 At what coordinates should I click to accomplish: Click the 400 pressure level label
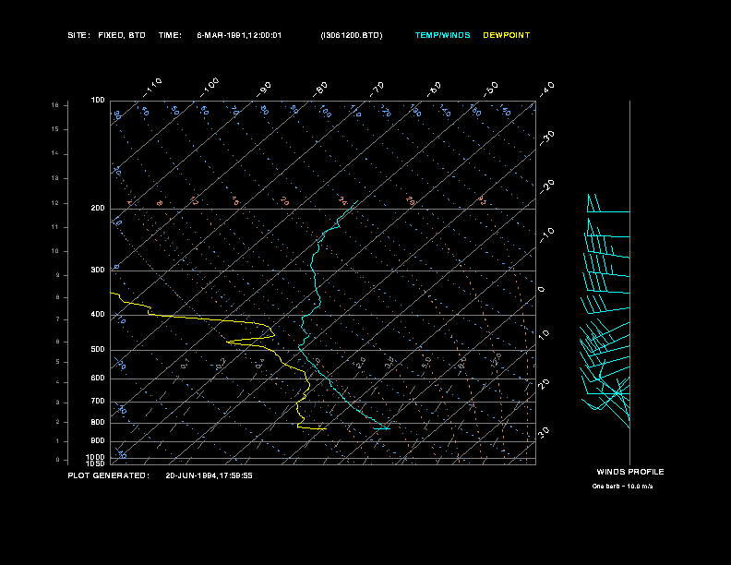pos(98,314)
